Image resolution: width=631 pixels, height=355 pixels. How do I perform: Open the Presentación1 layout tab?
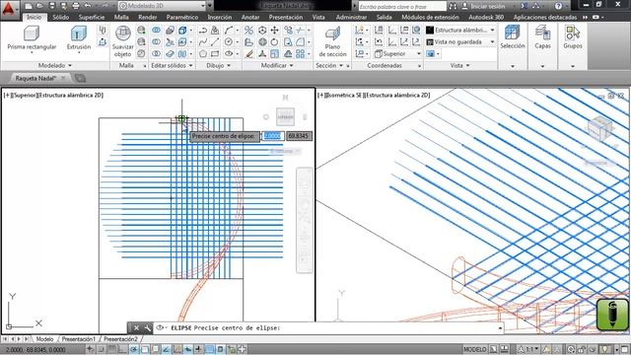[79, 339]
